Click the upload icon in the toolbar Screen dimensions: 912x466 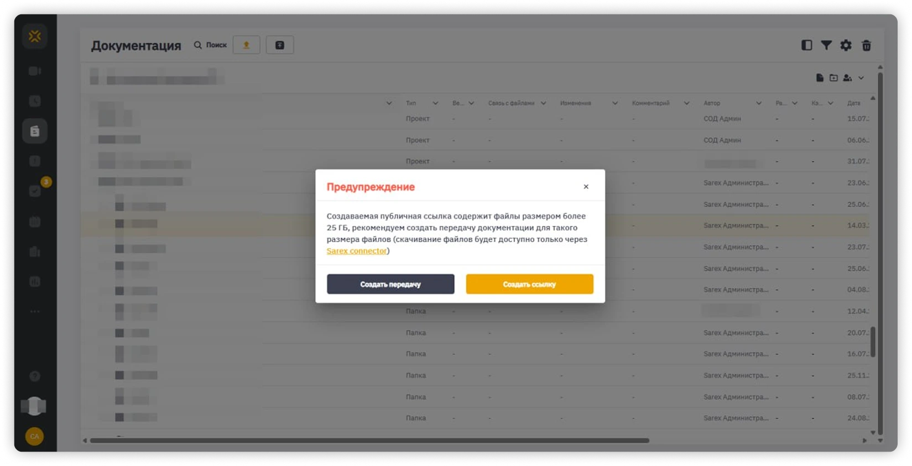(x=247, y=45)
